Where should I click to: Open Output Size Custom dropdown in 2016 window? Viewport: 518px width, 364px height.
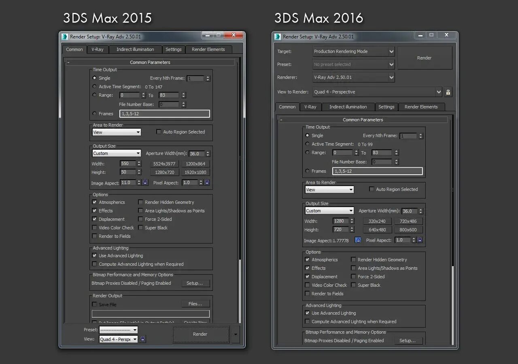[329, 211]
